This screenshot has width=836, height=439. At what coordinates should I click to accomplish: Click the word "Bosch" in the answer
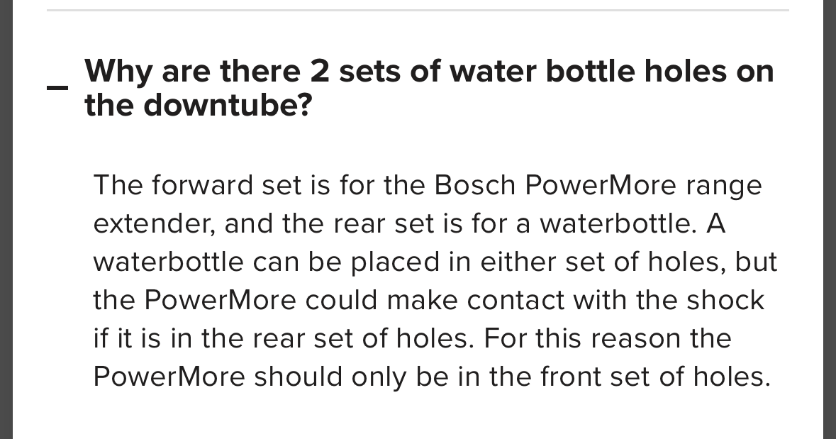pyautogui.click(x=474, y=185)
